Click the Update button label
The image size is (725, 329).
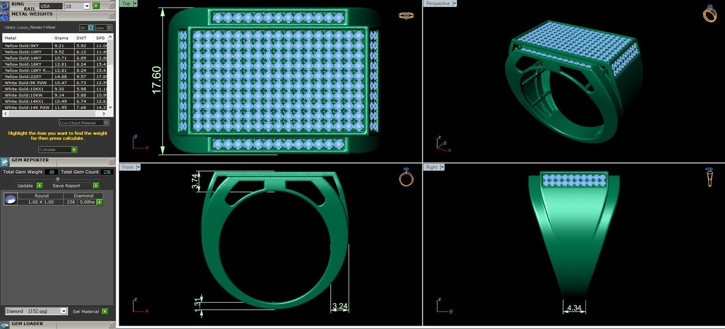(x=25, y=186)
